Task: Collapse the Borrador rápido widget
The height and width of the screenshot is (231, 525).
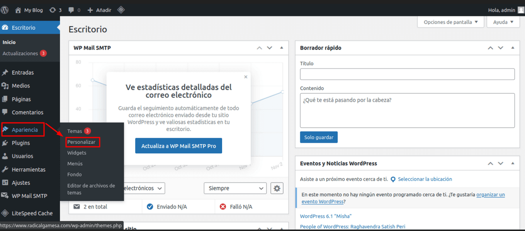Action: click(513, 48)
